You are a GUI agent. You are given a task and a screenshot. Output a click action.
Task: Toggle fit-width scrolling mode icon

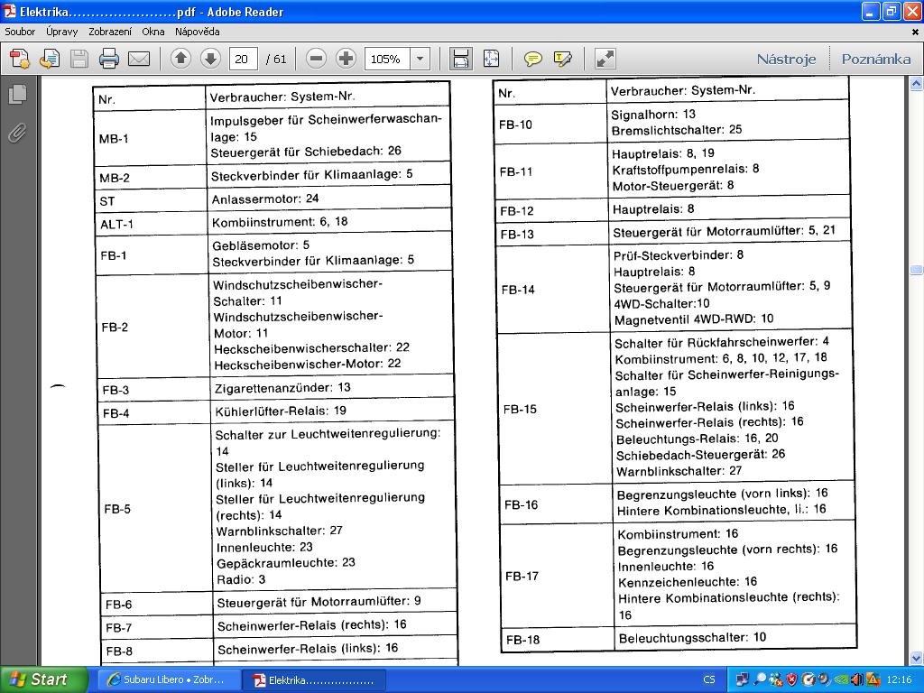pos(460,59)
